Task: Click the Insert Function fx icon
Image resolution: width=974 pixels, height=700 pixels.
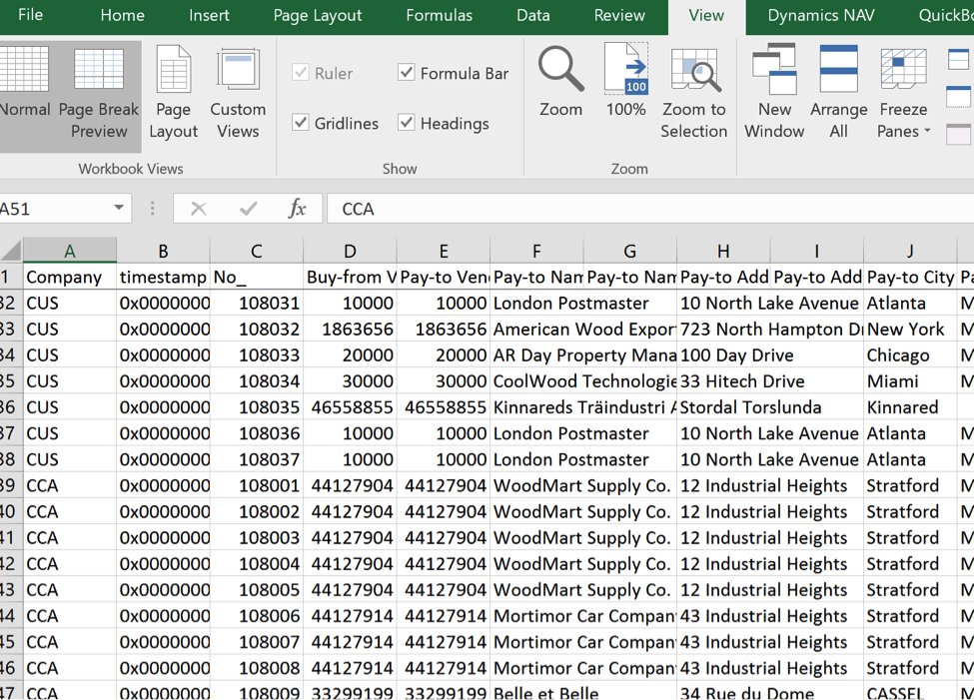Action: [298, 209]
